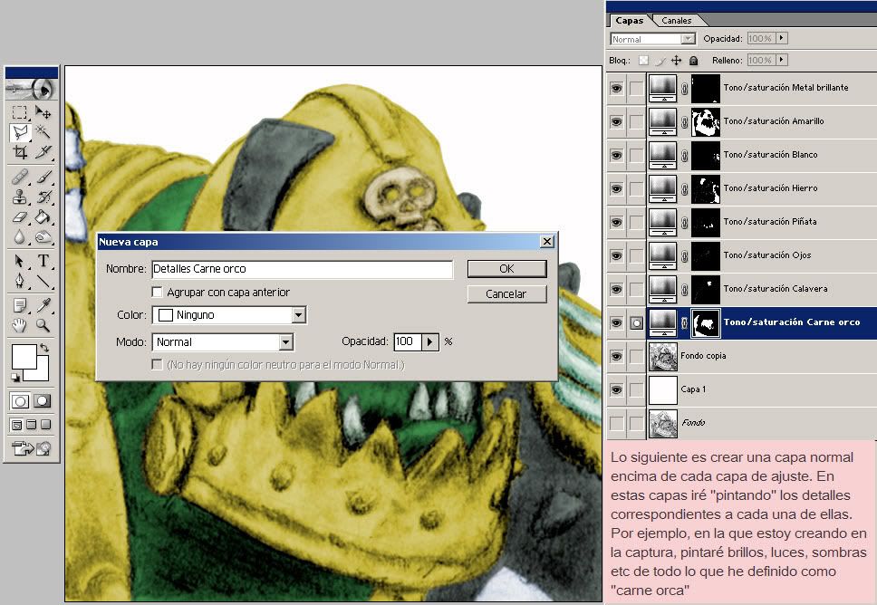Click the dialog Opacidad value field

coord(408,341)
